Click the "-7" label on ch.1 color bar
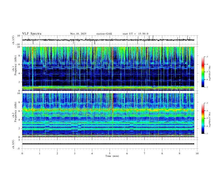This screenshot has width=222, height=172. (x=207, y=87)
